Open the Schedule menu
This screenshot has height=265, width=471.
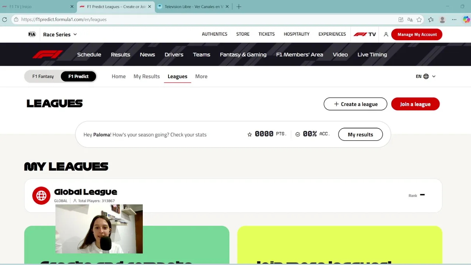[89, 54]
